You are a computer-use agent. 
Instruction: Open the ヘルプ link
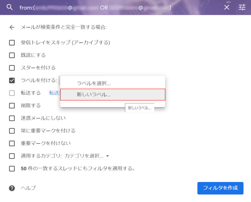pyautogui.click(x=28, y=188)
